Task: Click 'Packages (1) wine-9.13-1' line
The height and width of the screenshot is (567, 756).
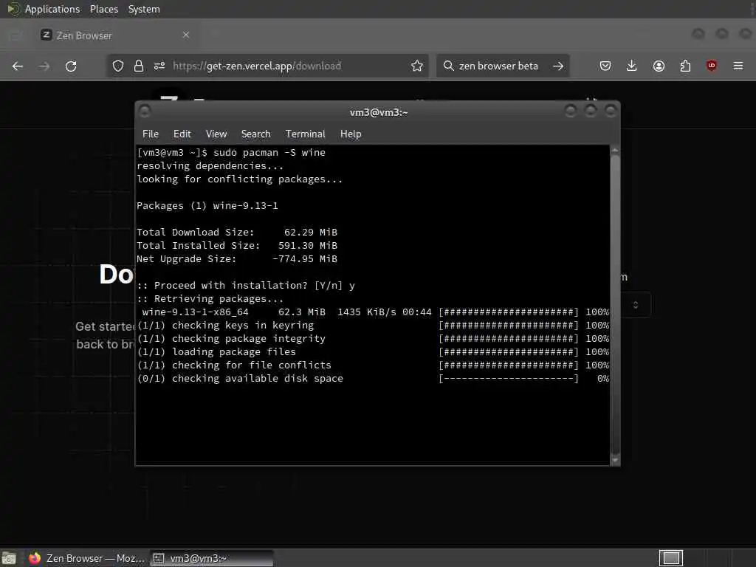Action: tap(207, 206)
